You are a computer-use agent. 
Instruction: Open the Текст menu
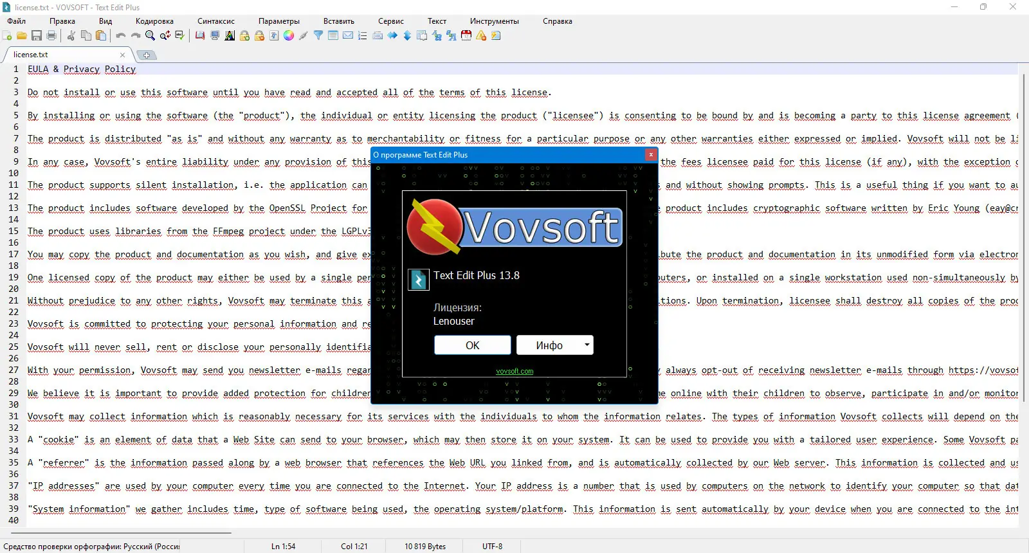click(437, 21)
